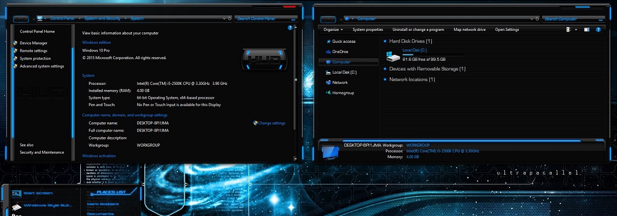Click Change settings for computer name
The image size is (617, 216).
pos(271,123)
